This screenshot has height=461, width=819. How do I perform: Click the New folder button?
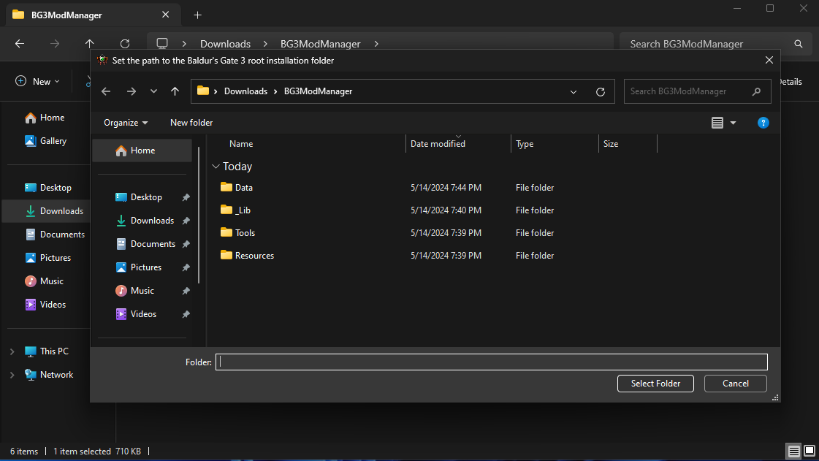click(191, 123)
